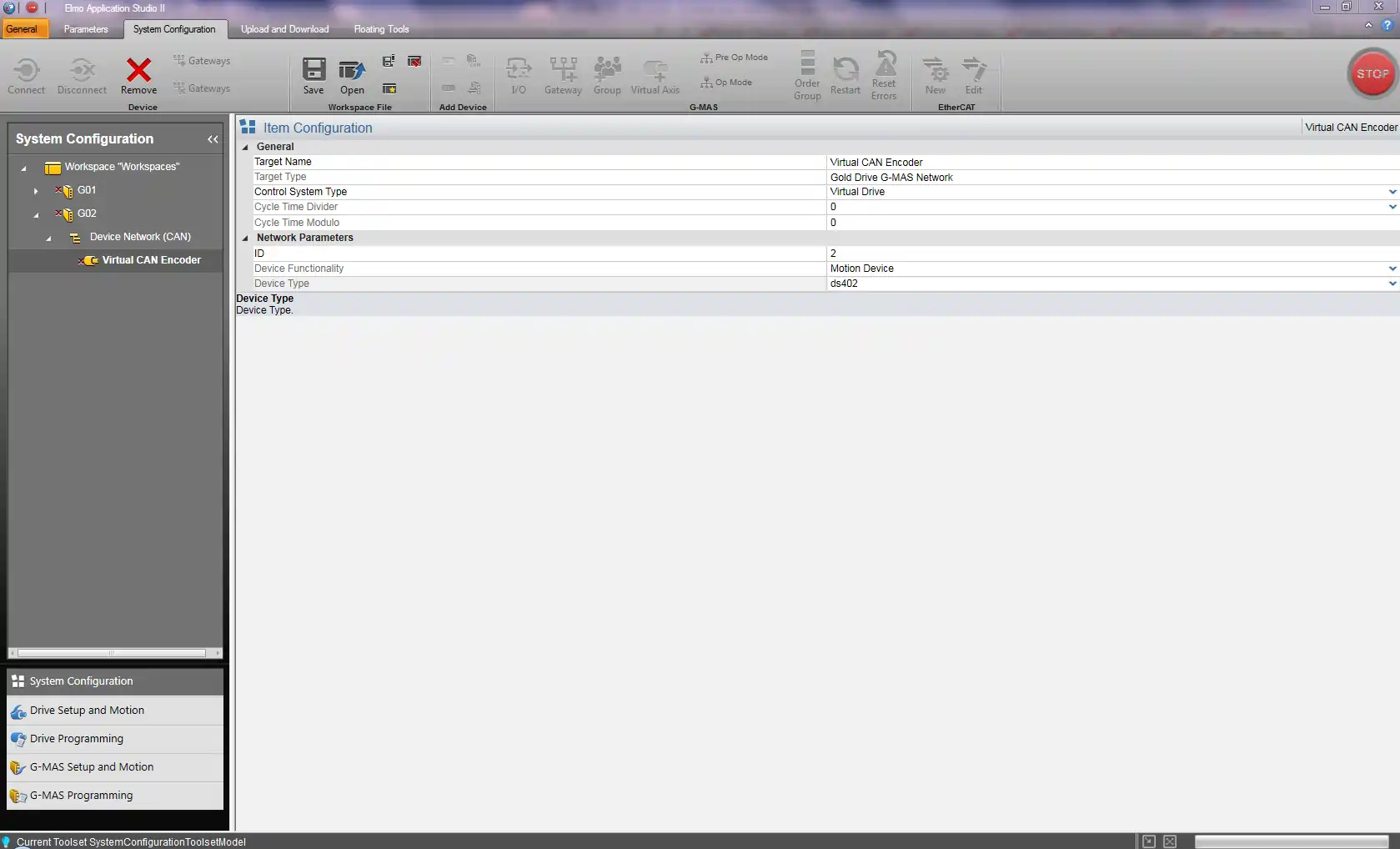
Task: Collapse the General properties section
Action: click(245, 147)
